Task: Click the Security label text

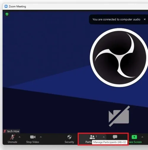Action: pyautogui.click(x=69, y=142)
